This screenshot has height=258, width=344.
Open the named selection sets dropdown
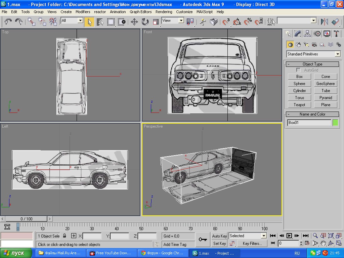tap(297, 20)
